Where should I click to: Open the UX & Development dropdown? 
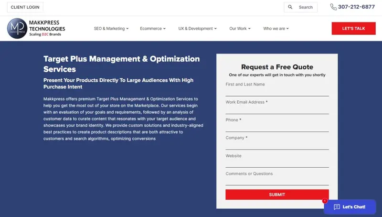click(x=197, y=29)
